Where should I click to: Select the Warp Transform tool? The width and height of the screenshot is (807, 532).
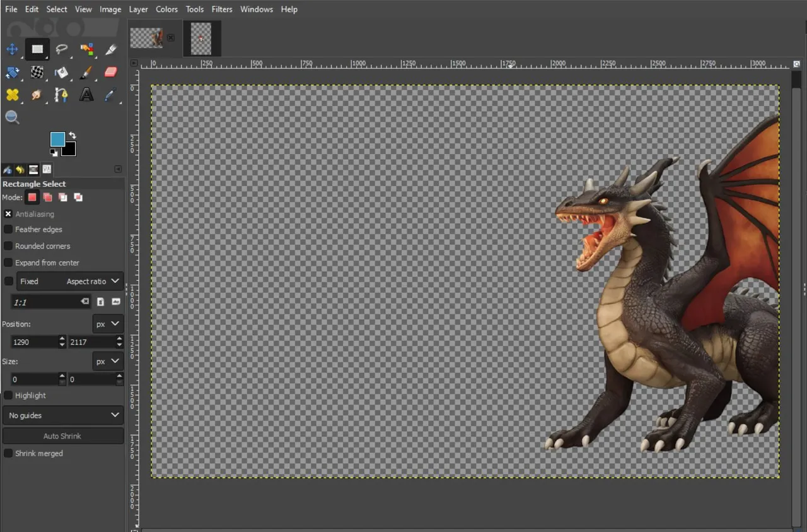[x=37, y=73]
